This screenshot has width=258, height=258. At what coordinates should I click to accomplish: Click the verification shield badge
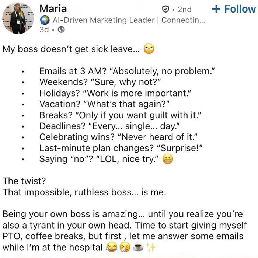click(165, 9)
